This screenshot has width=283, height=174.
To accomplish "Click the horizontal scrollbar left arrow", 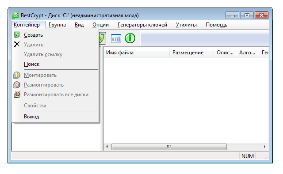I will click(x=107, y=147).
